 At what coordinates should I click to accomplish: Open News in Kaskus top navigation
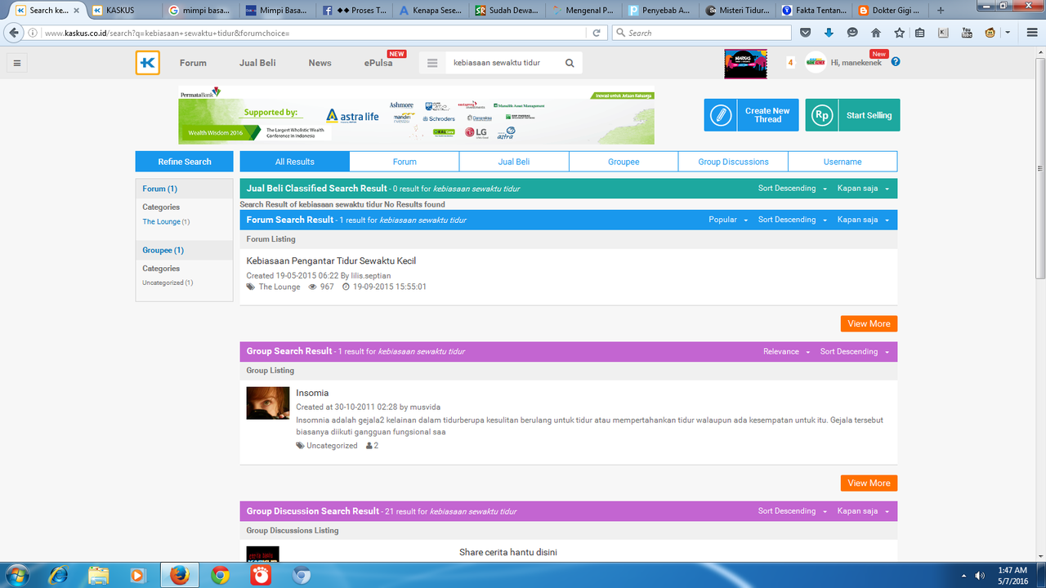tap(320, 63)
